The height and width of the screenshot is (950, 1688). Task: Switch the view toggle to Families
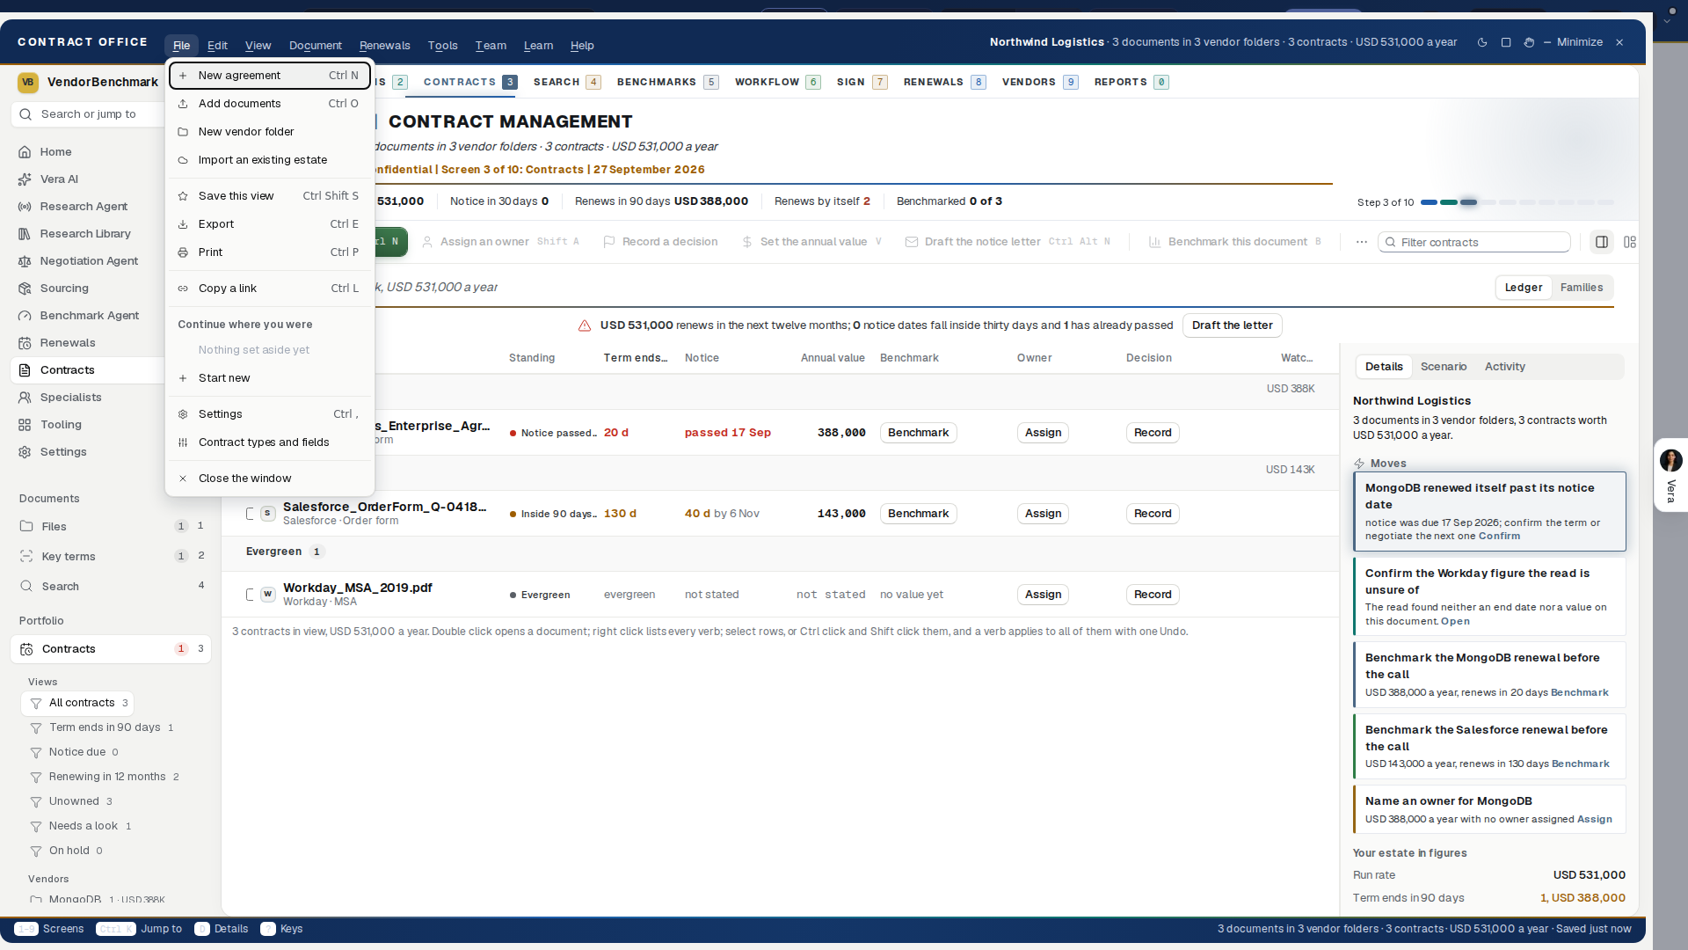[1581, 288]
